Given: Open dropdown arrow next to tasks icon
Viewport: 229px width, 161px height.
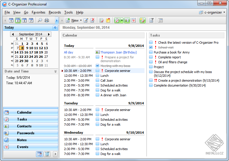Looking at the screenshot, I should click(122, 20).
